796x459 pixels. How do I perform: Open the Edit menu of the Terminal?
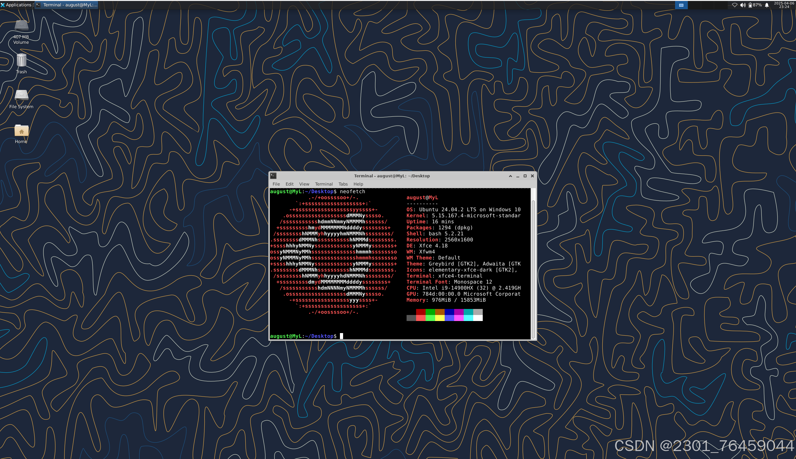pyautogui.click(x=289, y=184)
